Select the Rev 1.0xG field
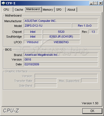 click(85, 26)
